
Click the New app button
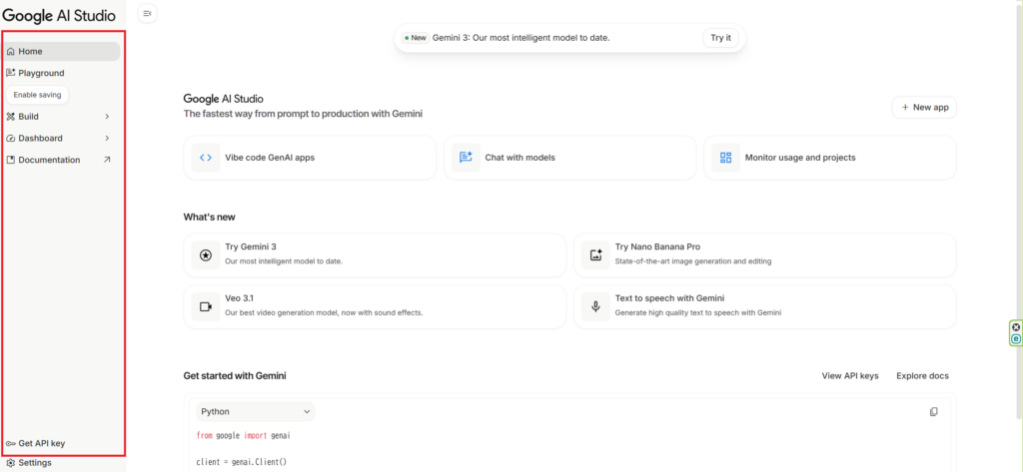[924, 107]
